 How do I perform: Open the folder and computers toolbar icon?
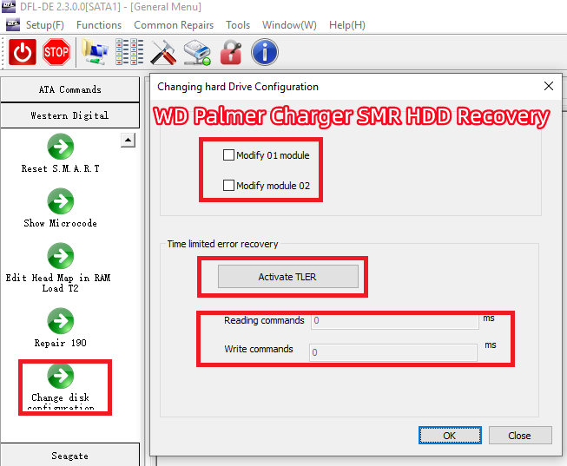(x=95, y=52)
